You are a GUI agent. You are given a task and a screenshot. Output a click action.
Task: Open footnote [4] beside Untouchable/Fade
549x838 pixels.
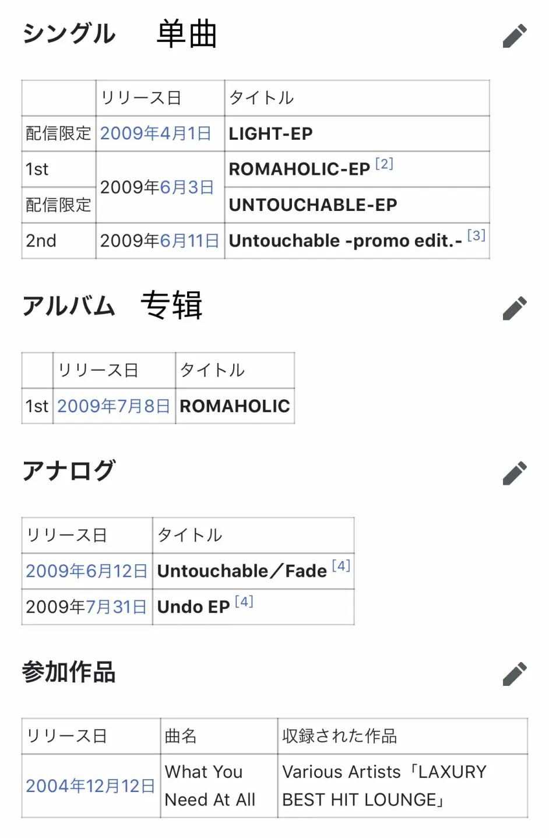point(341,565)
